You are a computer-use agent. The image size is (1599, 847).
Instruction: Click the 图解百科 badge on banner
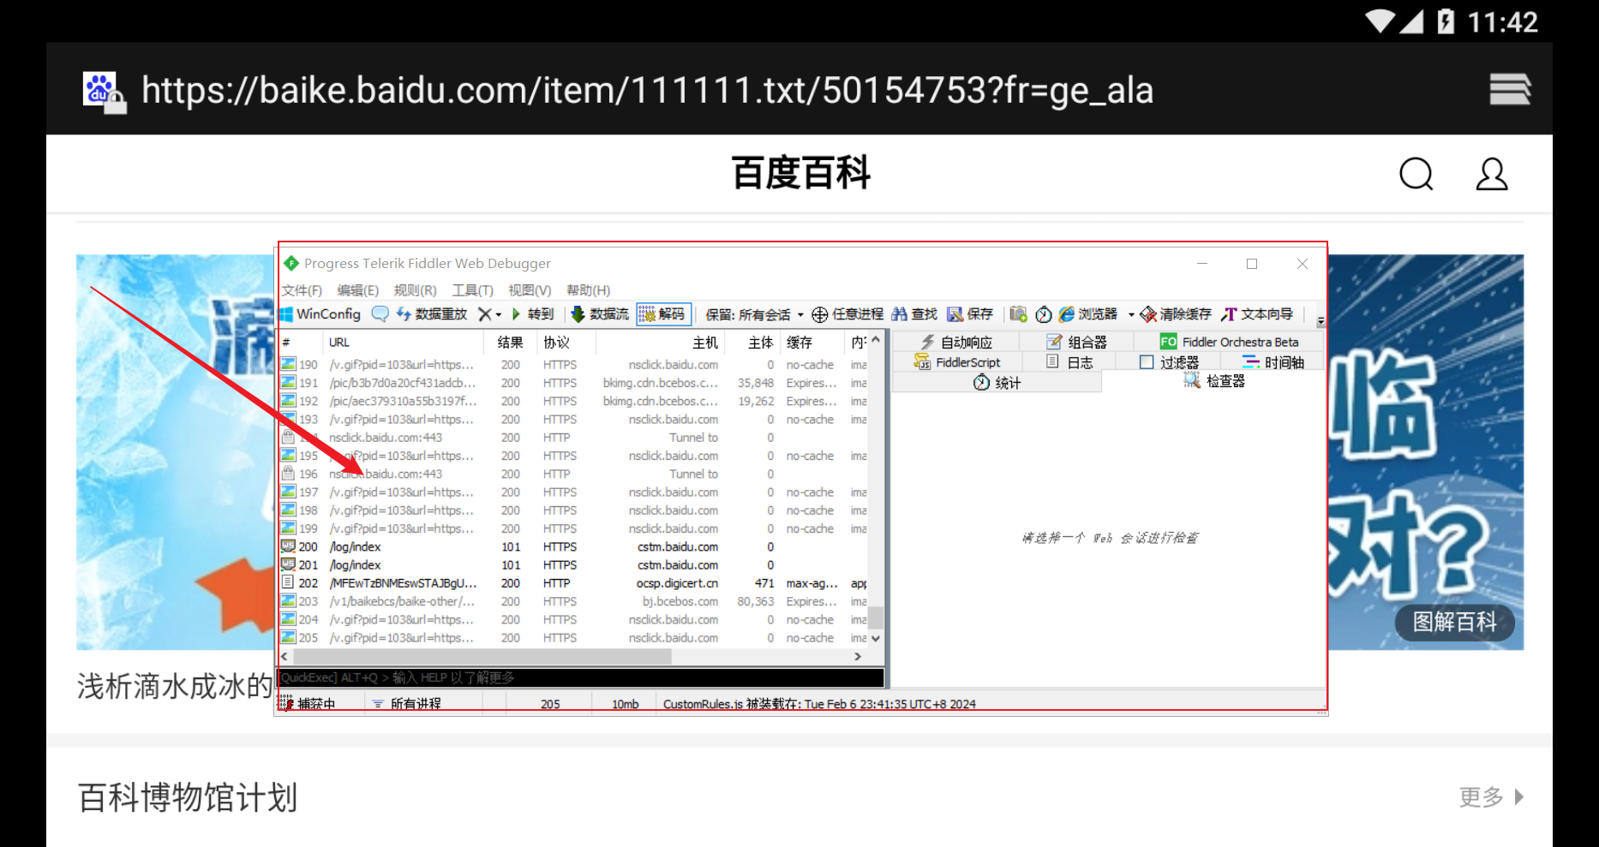(1454, 623)
